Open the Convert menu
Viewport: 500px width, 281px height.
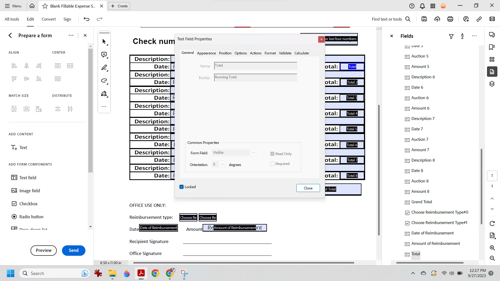click(x=48, y=19)
